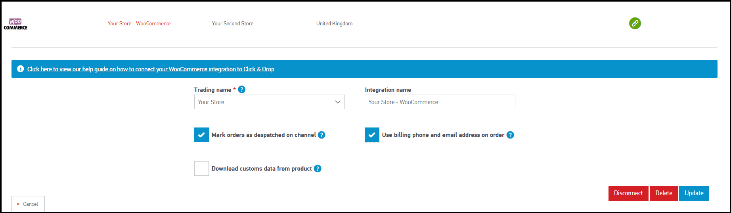Viewport: 731px width, 213px height.
Task: Click the Your Store - WooCommerce link
Action: [139, 24]
